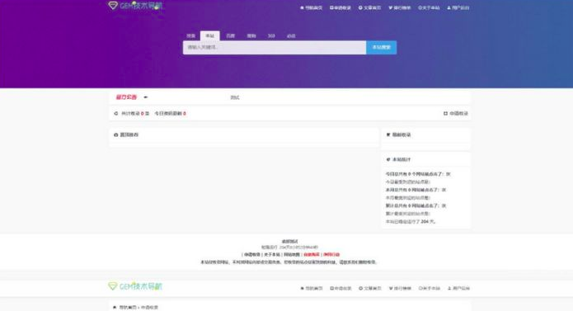The height and width of the screenshot is (311, 573).
Task: Click the blue 本站搜索 button
Action: (x=381, y=48)
